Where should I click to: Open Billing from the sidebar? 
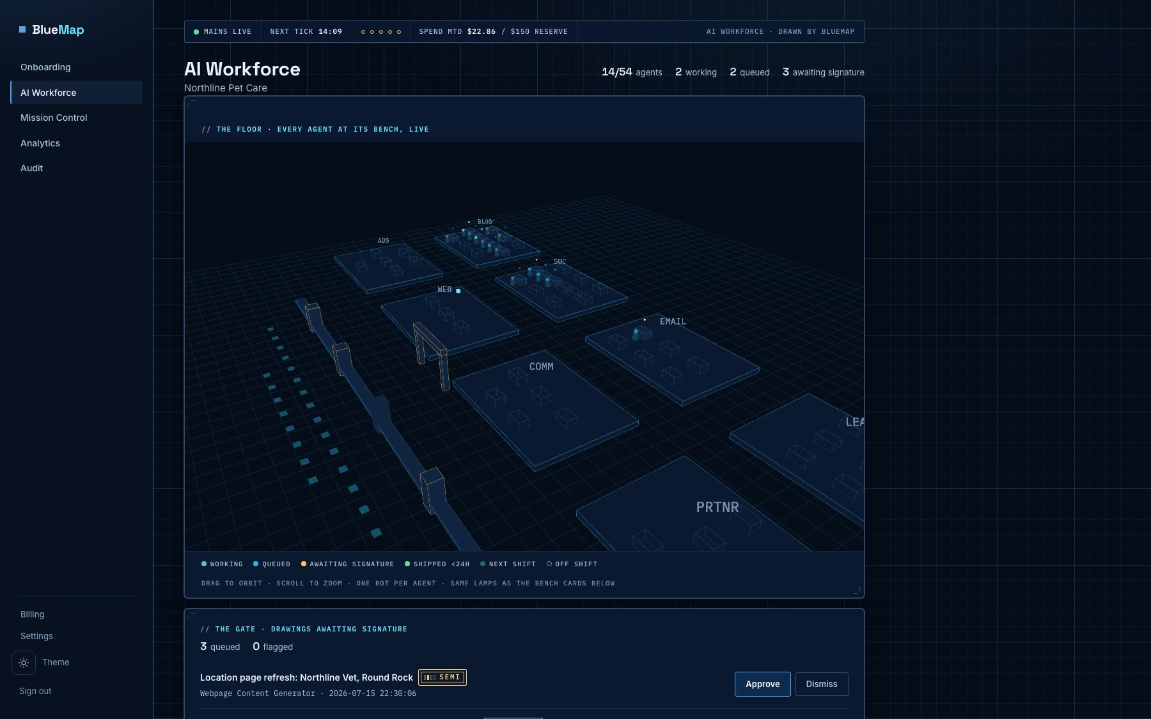pyautogui.click(x=33, y=614)
